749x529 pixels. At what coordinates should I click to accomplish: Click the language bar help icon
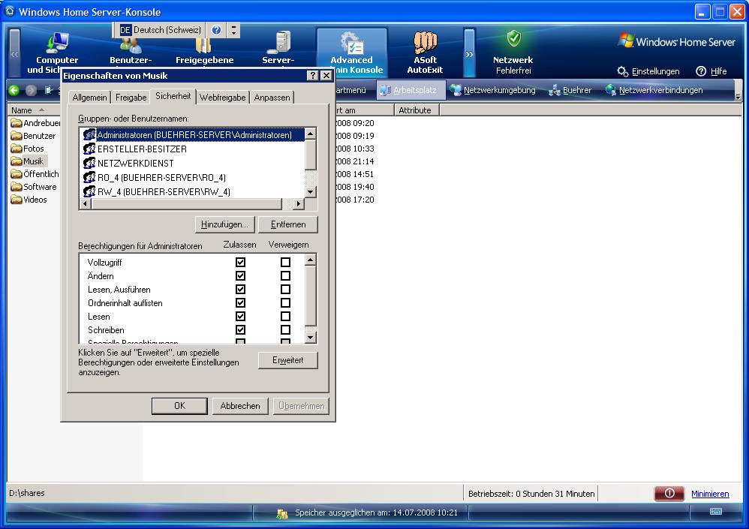216,30
